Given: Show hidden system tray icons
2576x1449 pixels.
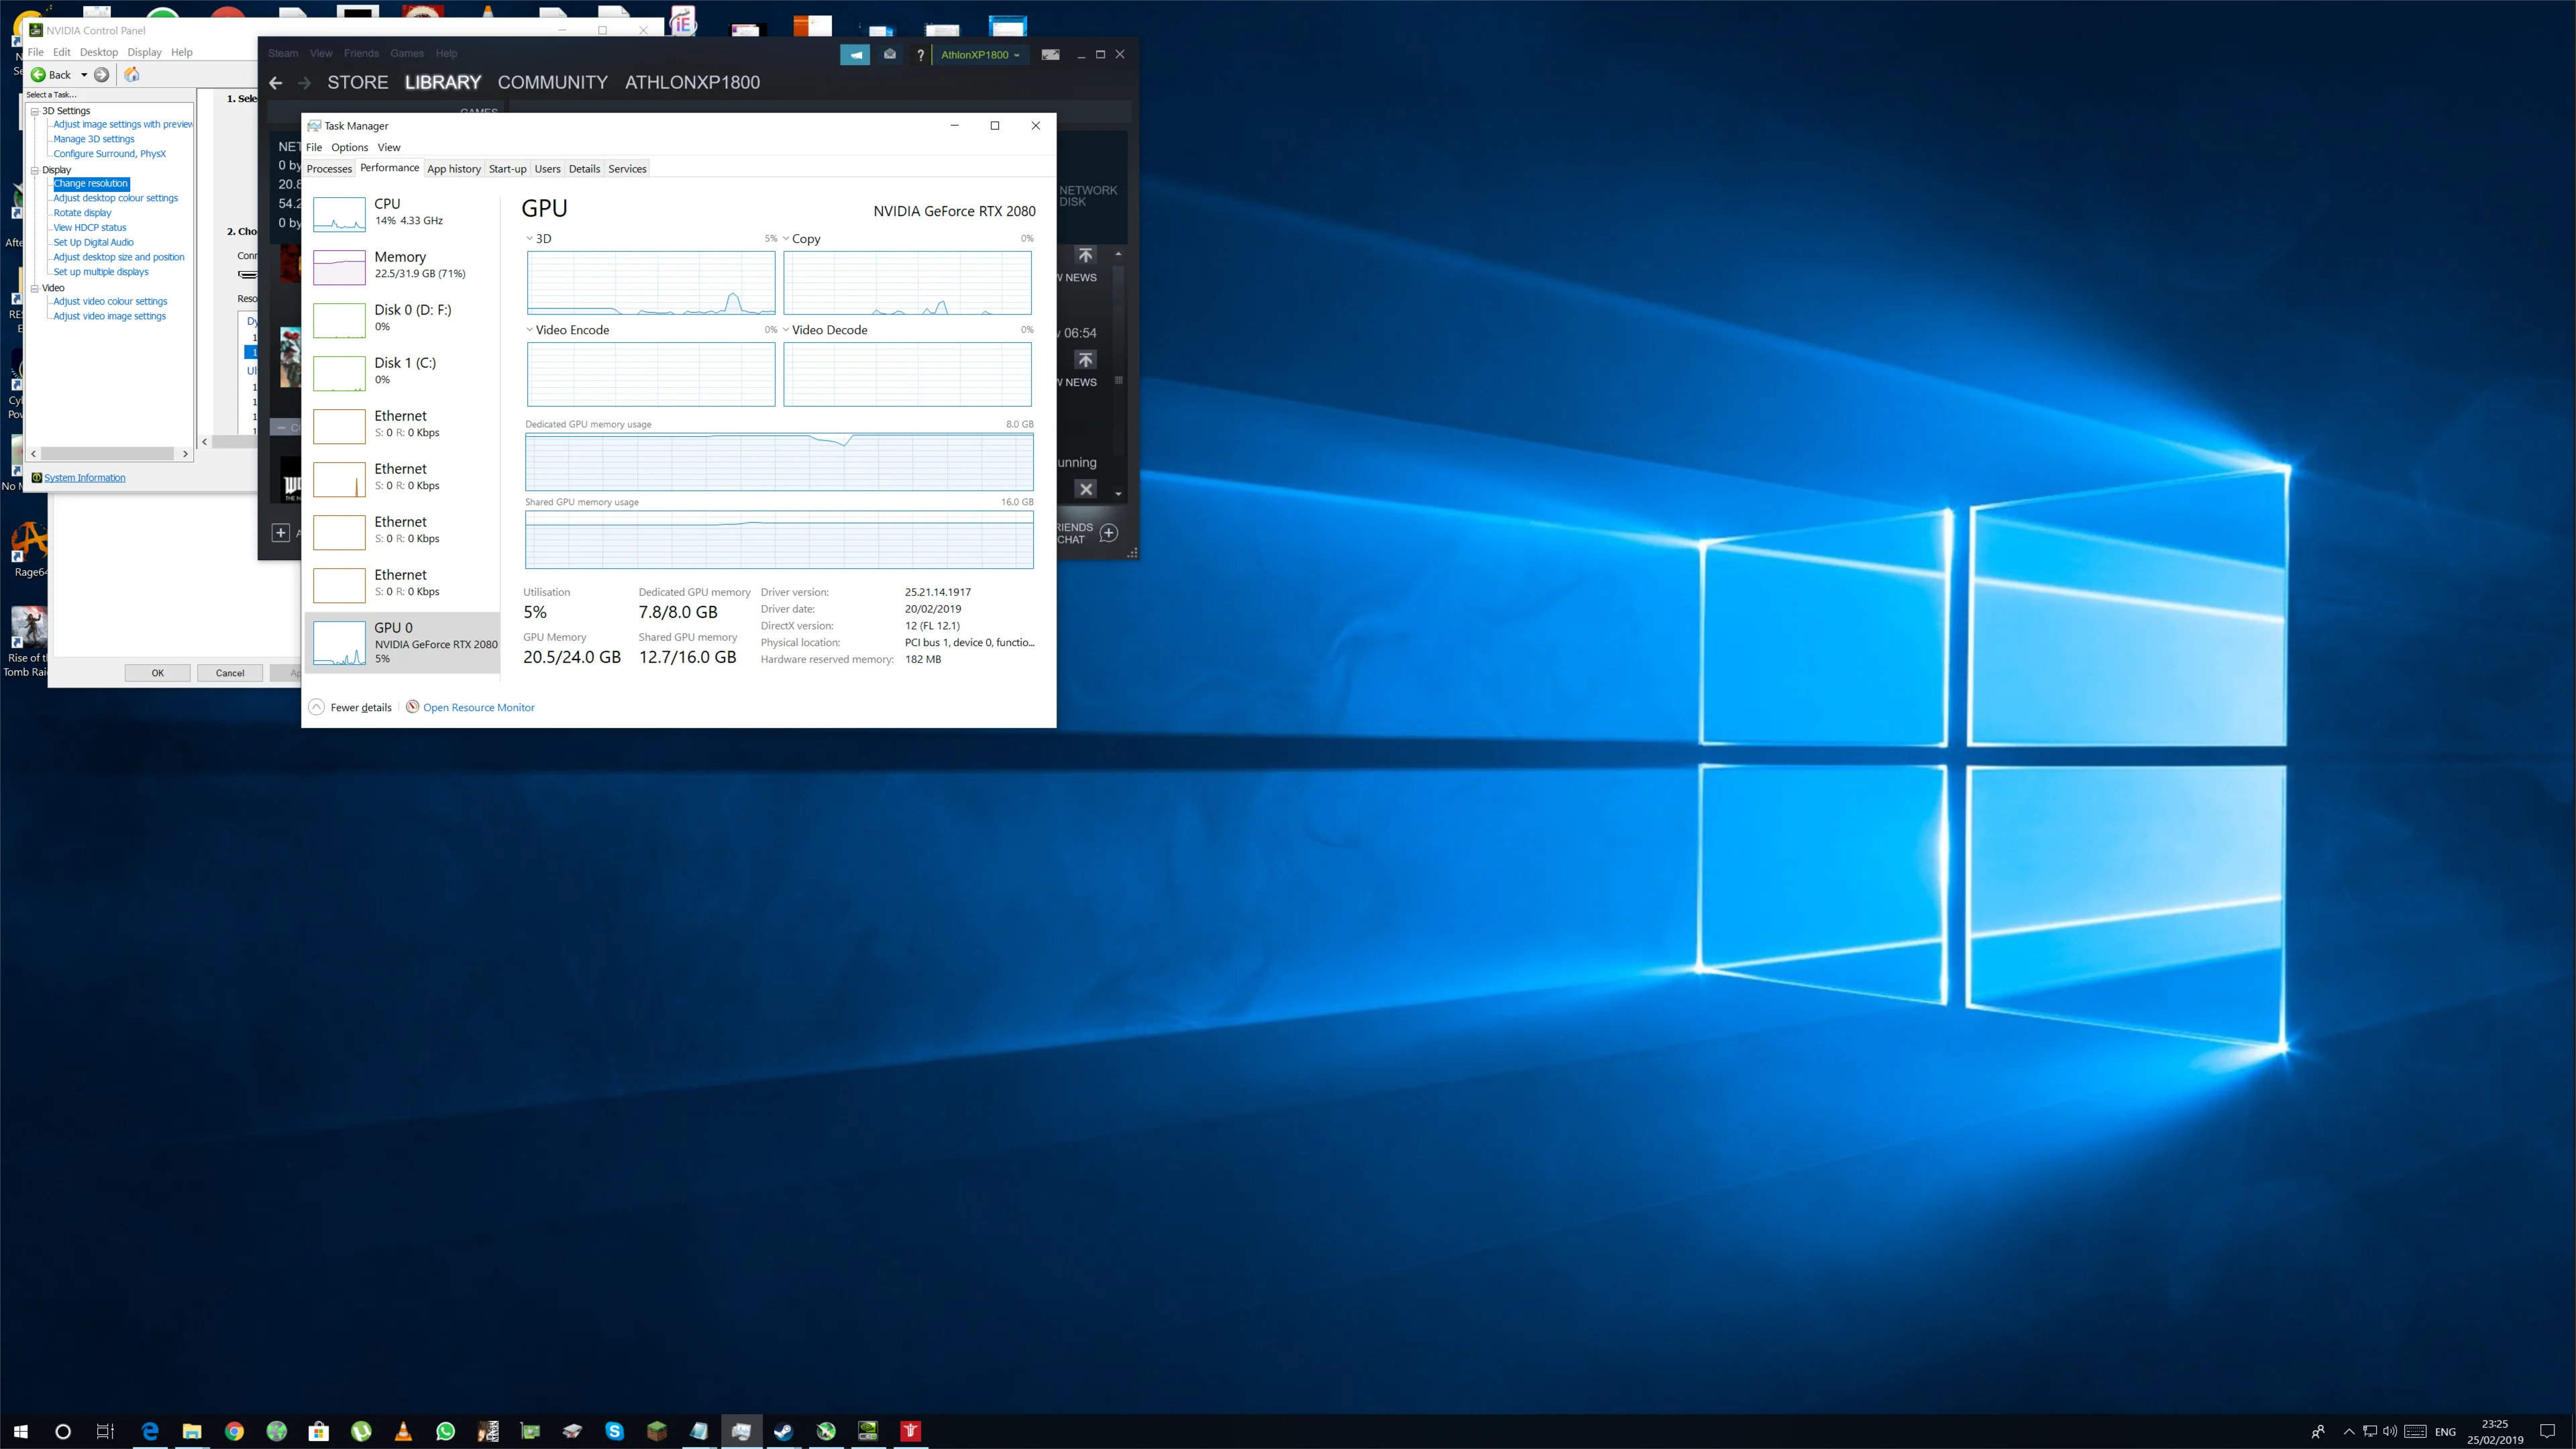Looking at the screenshot, I should tap(2349, 1431).
